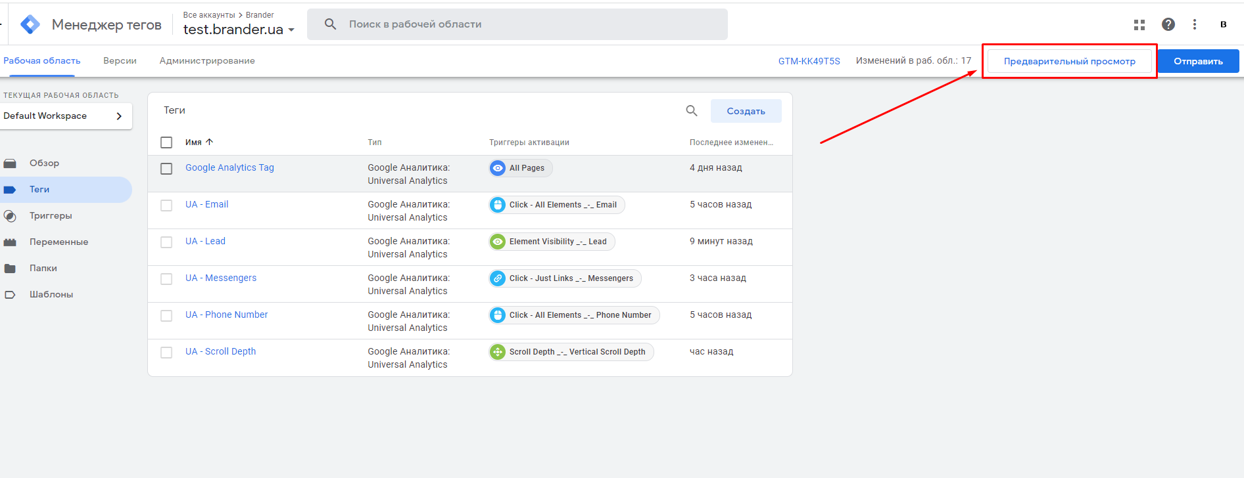Open Триггеры in the left sidebar

pos(51,215)
